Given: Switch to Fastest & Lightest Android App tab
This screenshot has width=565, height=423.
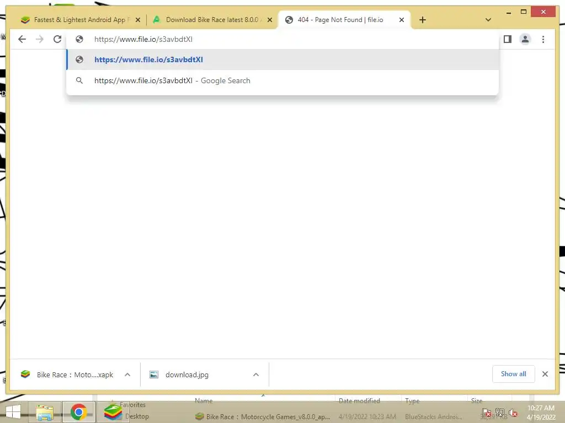Looking at the screenshot, I should click(x=79, y=20).
